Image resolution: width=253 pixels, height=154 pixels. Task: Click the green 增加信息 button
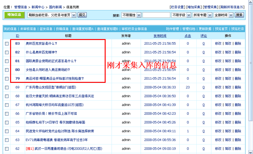[x=14, y=14]
